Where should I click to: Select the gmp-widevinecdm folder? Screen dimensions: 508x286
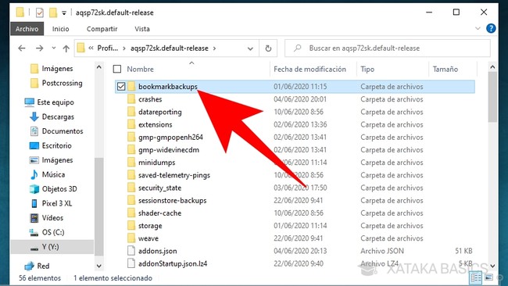[169, 149]
